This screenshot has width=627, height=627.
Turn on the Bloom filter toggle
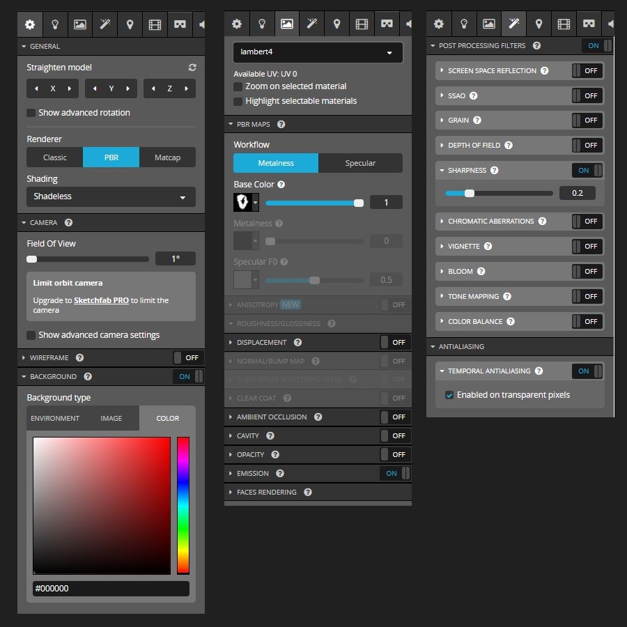587,272
